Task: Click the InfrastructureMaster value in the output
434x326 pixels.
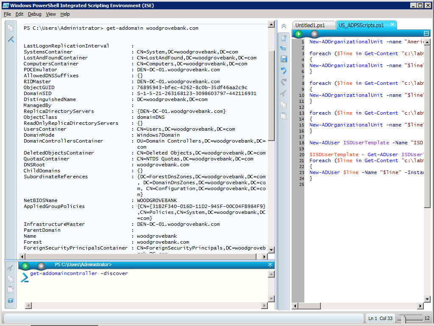Action: click(x=178, y=224)
